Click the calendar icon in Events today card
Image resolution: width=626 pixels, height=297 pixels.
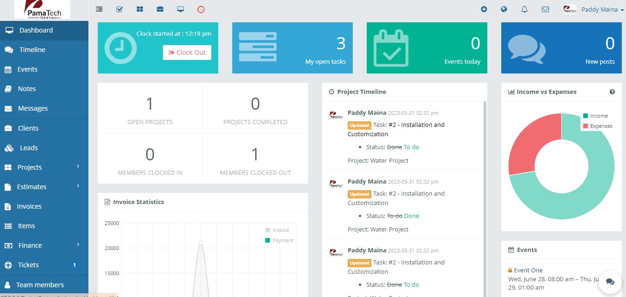391,49
